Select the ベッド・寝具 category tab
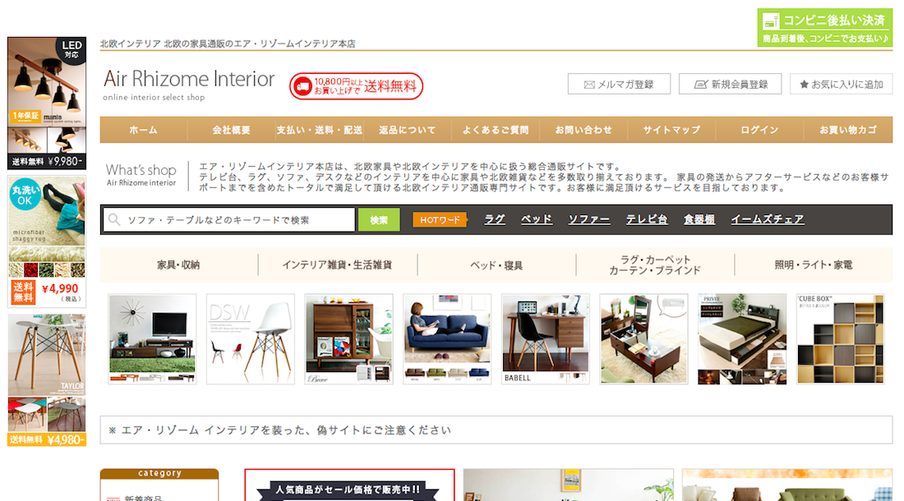 click(496, 265)
